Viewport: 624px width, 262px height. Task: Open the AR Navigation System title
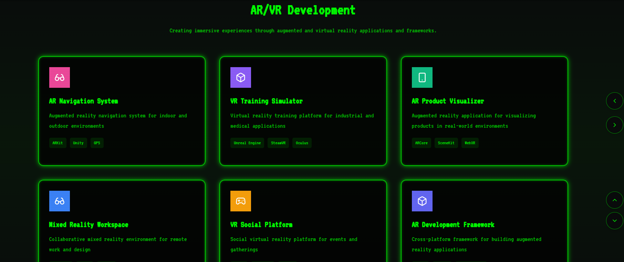pyautogui.click(x=83, y=101)
